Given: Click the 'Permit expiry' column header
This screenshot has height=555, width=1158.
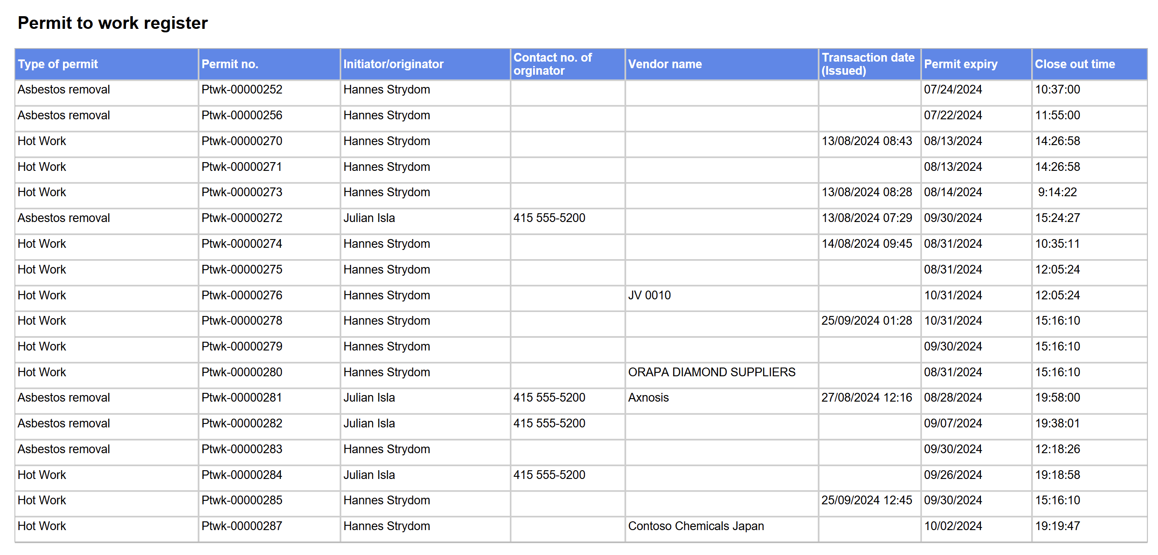Looking at the screenshot, I should (x=960, y=64).
